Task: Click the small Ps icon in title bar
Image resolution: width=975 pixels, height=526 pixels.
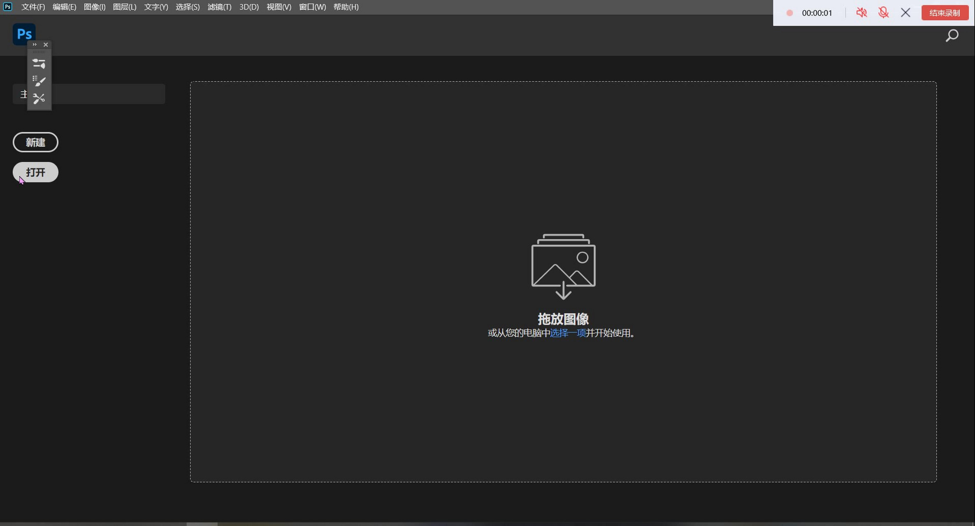Action: 7,7
